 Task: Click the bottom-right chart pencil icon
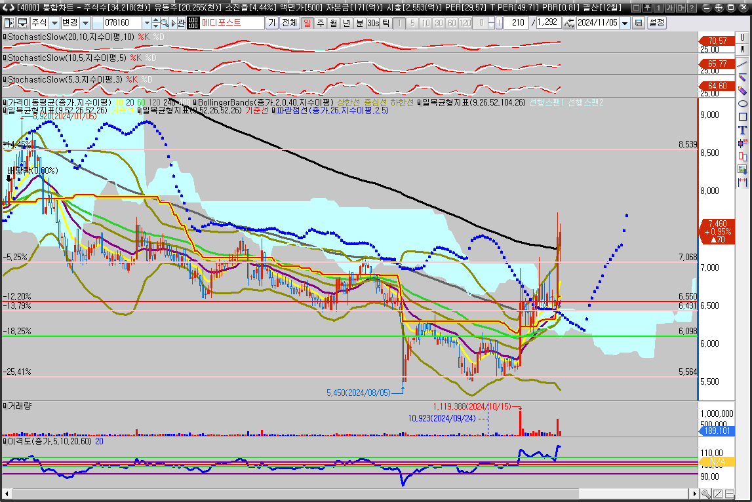pos(718,493)
